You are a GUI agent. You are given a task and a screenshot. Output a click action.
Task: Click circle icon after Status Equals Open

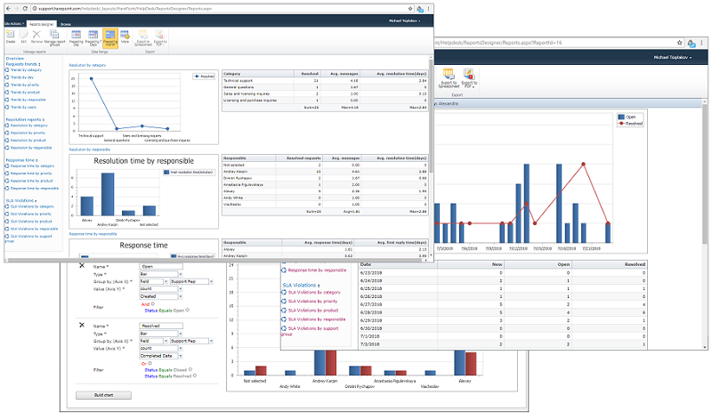[x=188, y=311]
